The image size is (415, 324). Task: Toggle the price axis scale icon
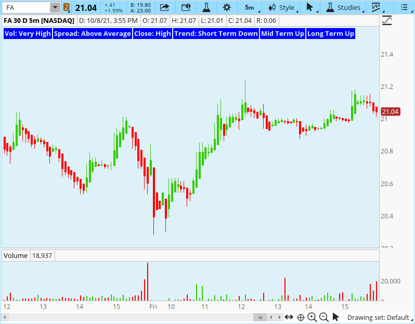coord(387,21)
